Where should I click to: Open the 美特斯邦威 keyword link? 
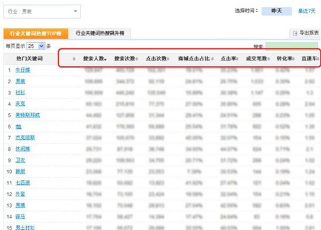(27, 115)
